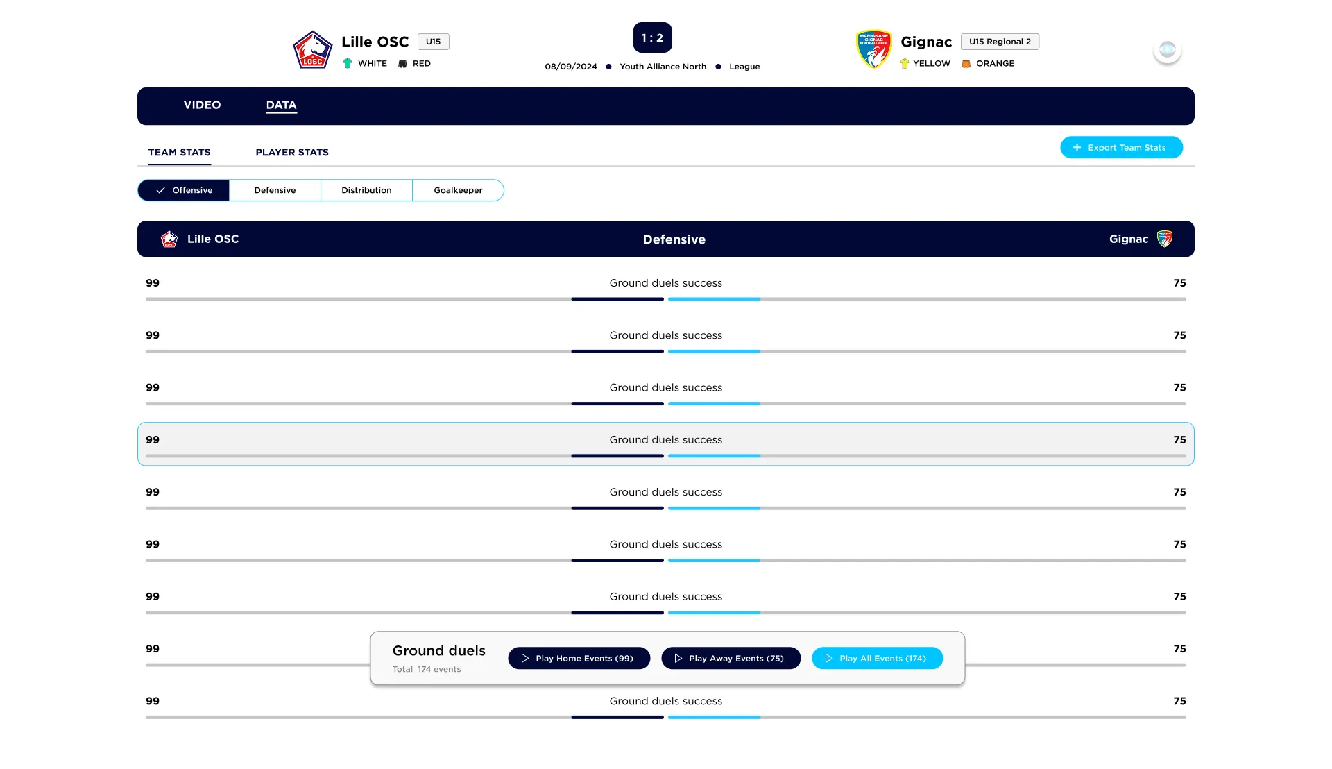Play Home Events (99)
The image size is (1332, 769).
point(579,658)
